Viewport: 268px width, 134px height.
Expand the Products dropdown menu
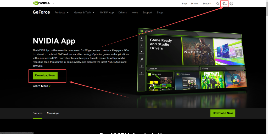(x=62, y=13)
